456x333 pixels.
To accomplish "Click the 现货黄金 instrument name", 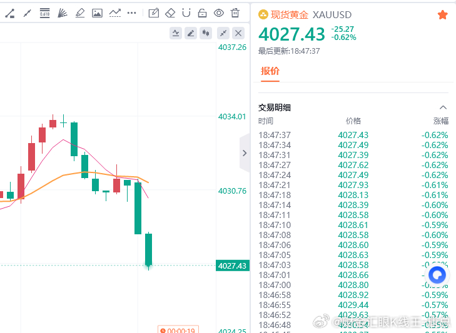I will point(290,14).
